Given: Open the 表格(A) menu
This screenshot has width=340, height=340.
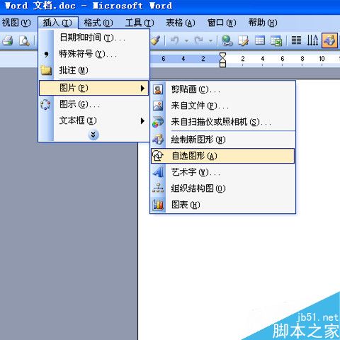Looking at the screenshot, I should (181, 23).
